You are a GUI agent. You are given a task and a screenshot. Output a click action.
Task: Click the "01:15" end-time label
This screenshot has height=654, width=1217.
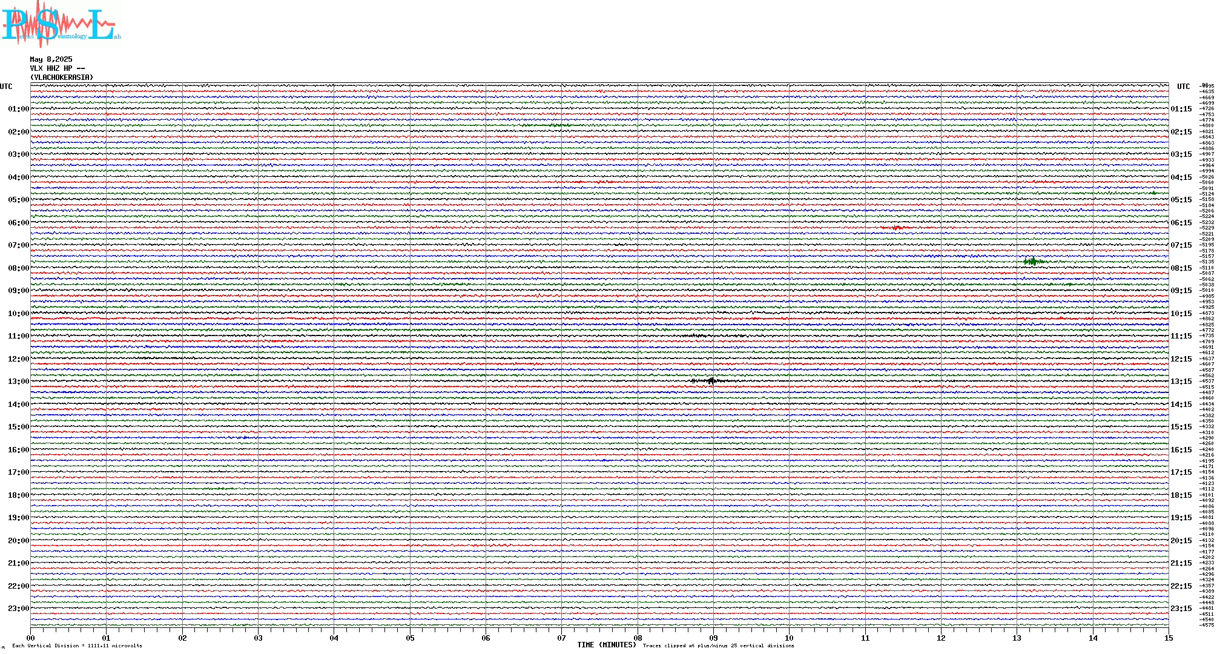point(1181,109)
